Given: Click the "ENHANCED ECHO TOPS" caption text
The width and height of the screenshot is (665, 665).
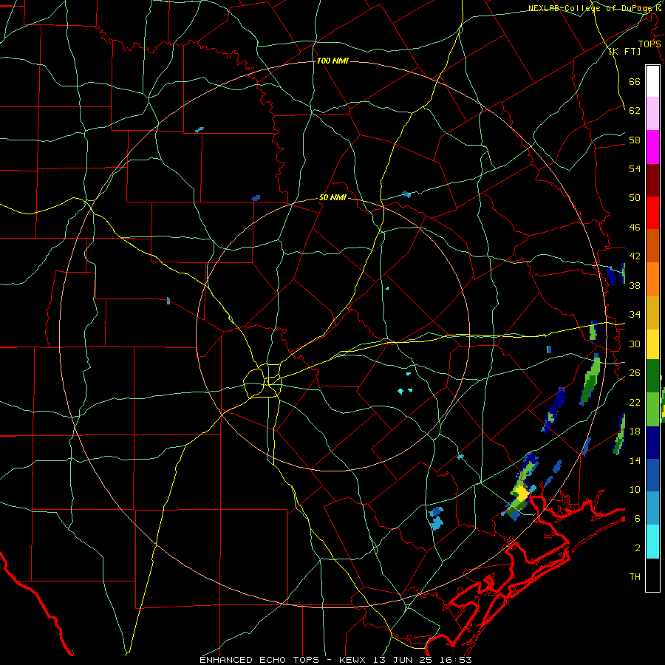Looking at the screenshot, I should [259, 660].
